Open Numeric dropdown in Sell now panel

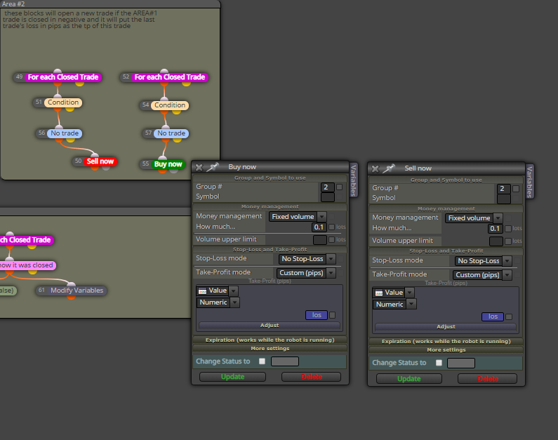click(394, 305)
